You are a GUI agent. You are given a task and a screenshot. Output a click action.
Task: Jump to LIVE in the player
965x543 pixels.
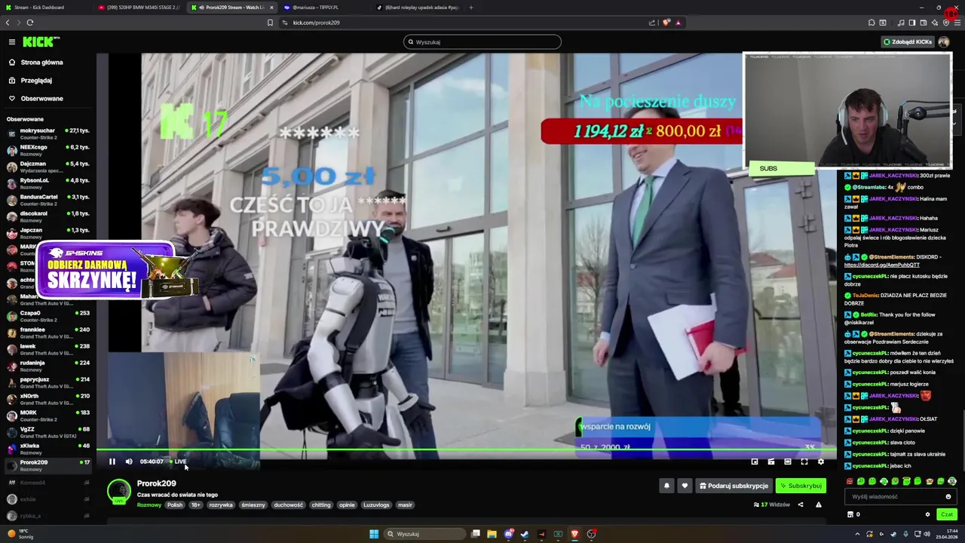[x=179, y=462]
